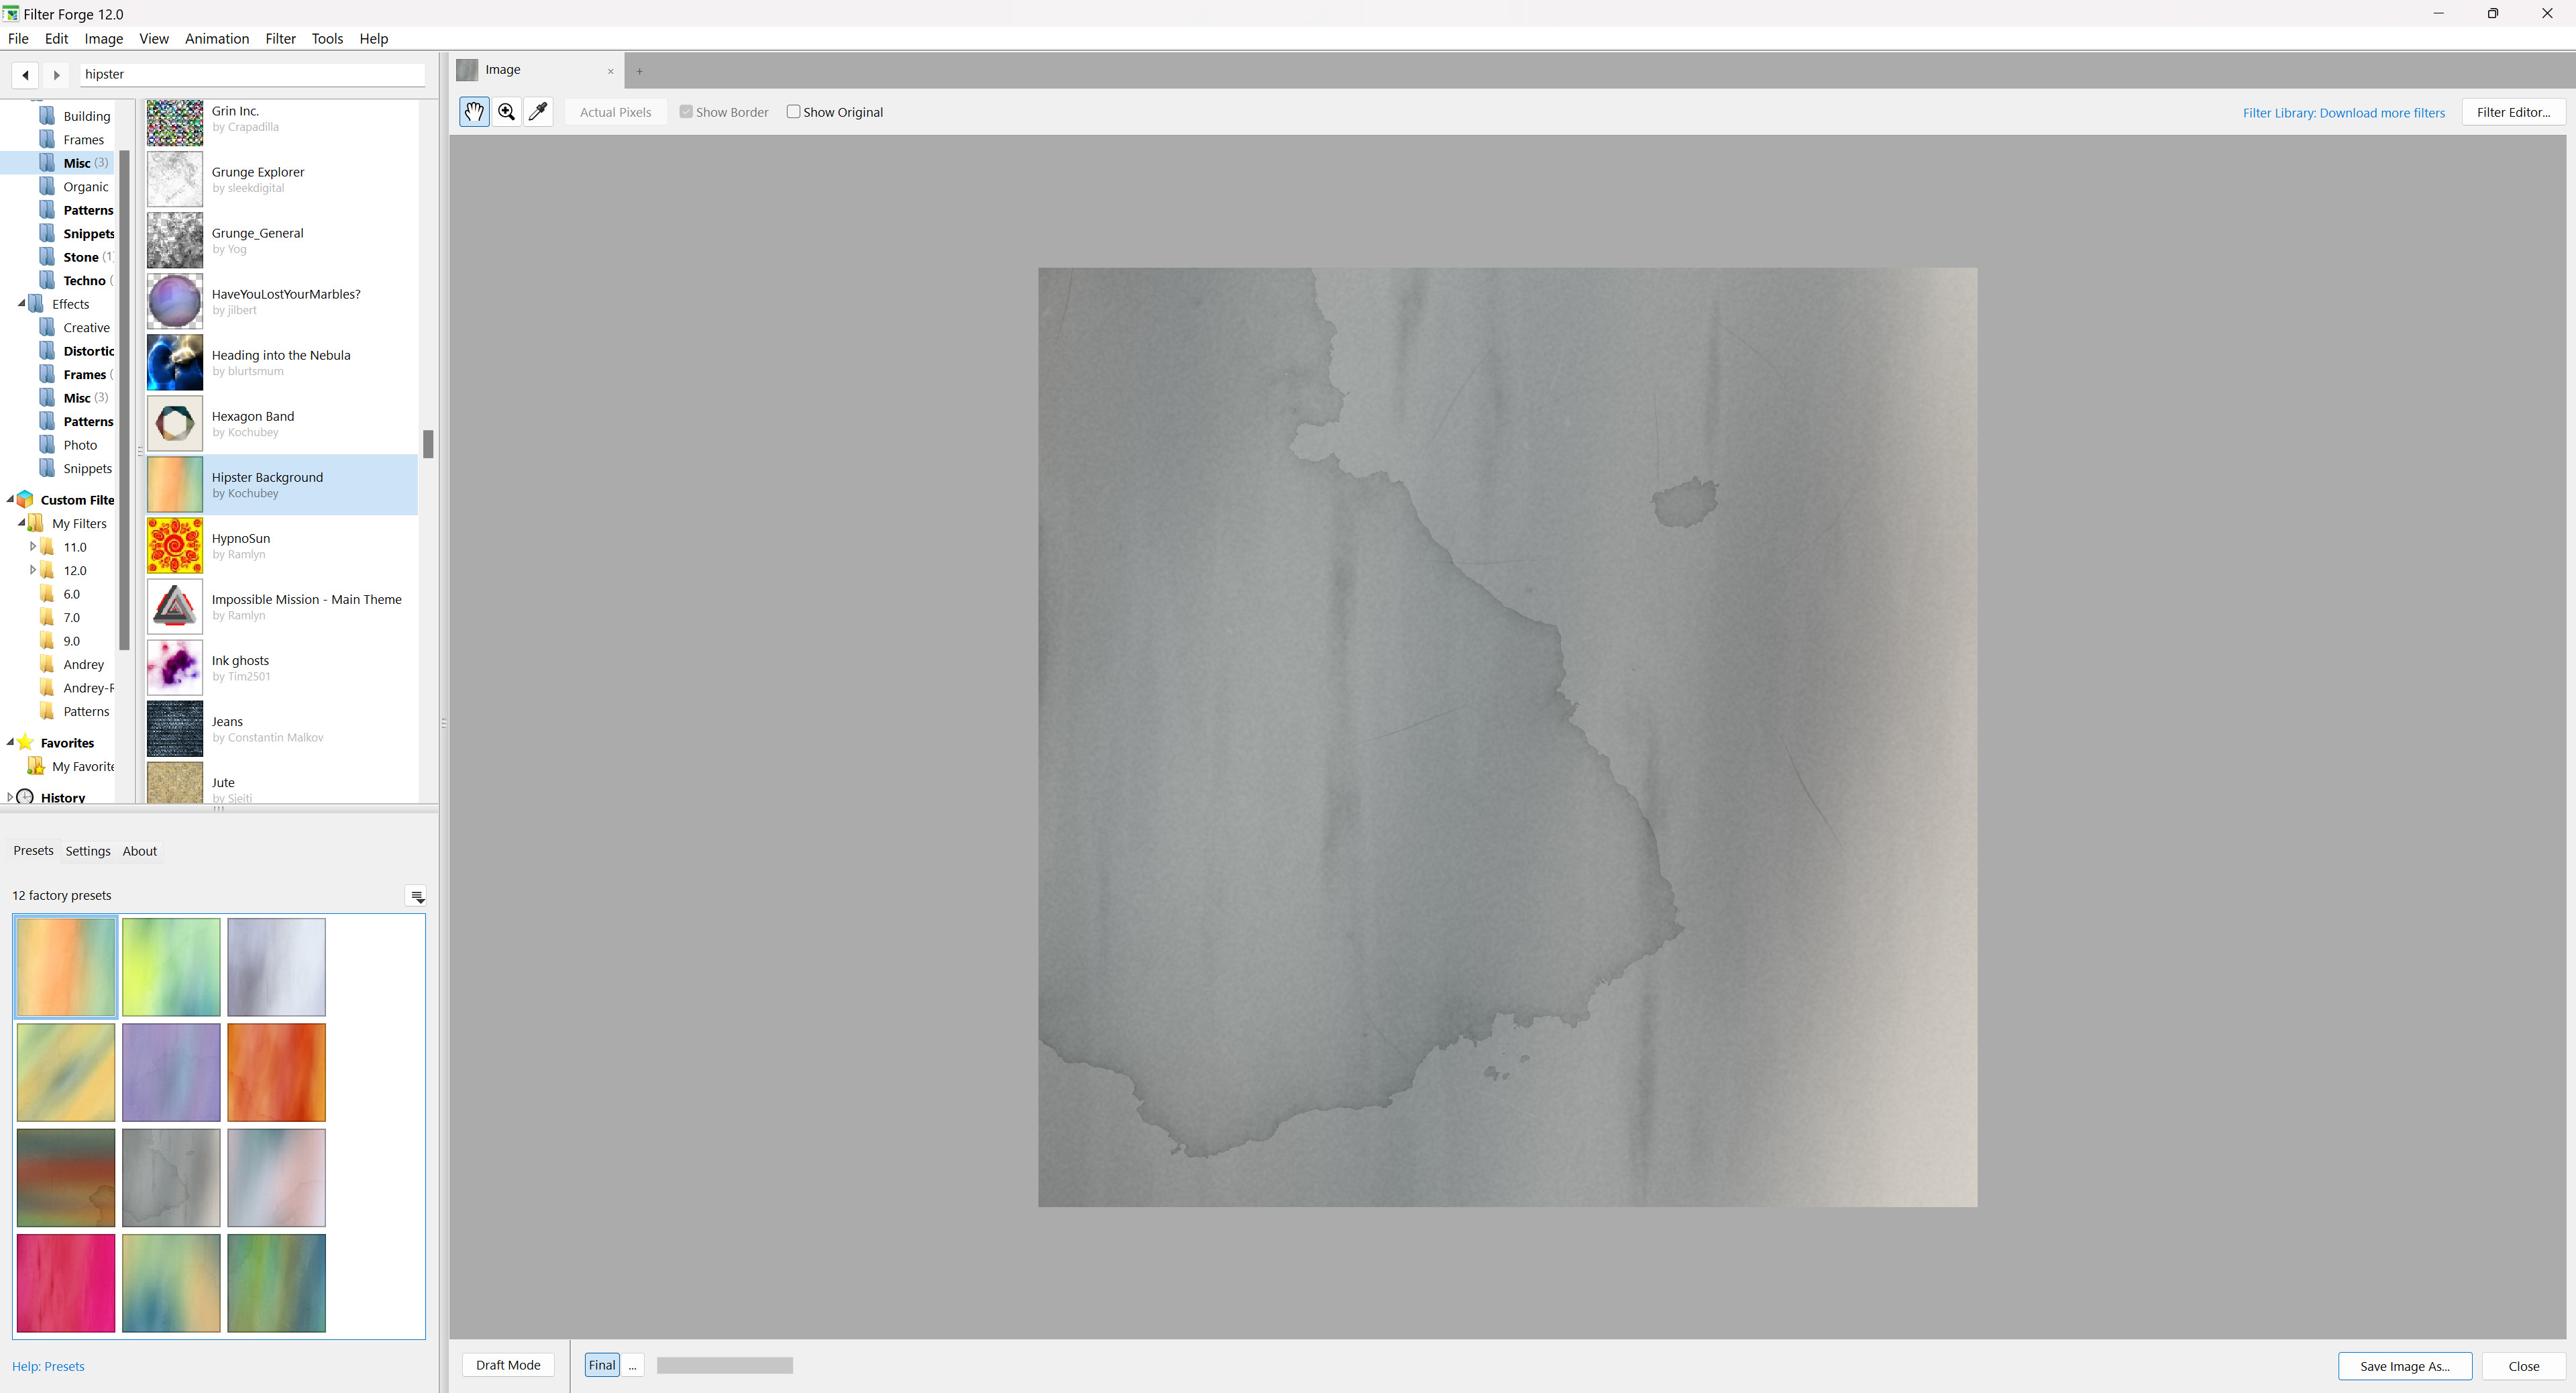Click the back navigation arrow
Viewport: 2576px width, 1393px height.
point(25,74)
